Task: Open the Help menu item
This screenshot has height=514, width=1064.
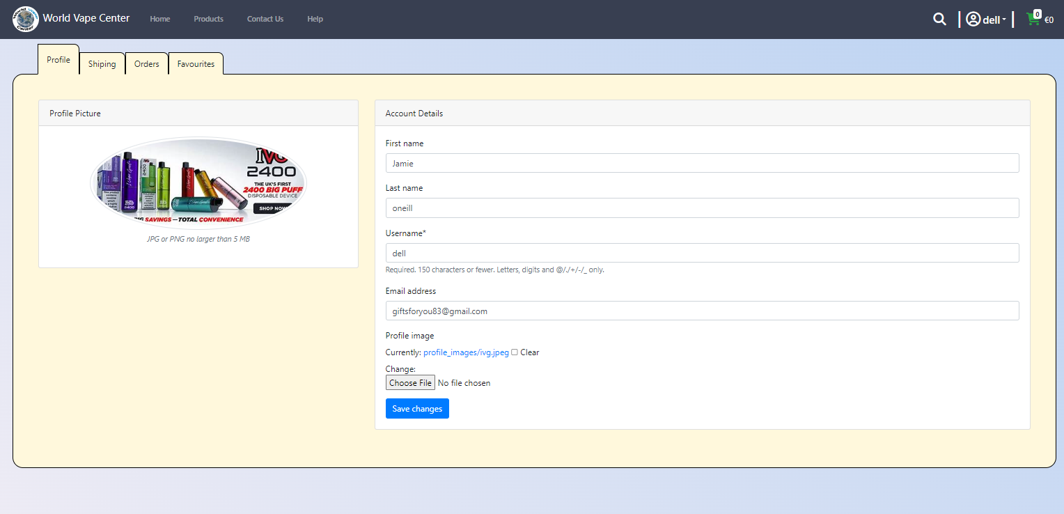Action: [x=315, y=19]
